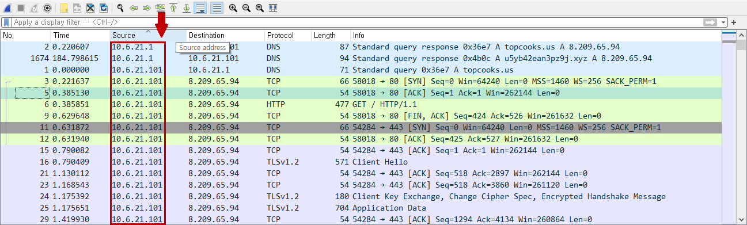Zoom in on packet text
Screen dimensions: 747x225
[x=233, y=8]
